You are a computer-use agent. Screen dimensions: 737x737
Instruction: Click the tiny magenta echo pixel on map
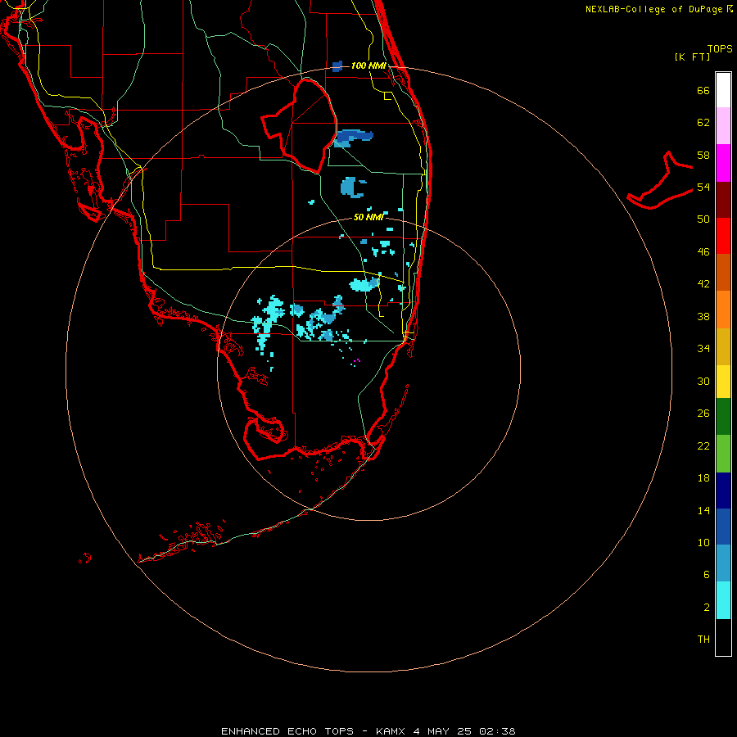tap(357, 360)
